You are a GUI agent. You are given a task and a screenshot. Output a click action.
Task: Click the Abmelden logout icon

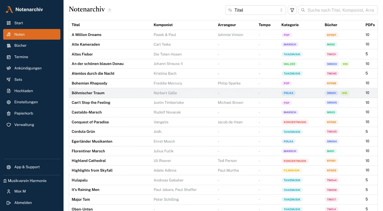point(9,203)
